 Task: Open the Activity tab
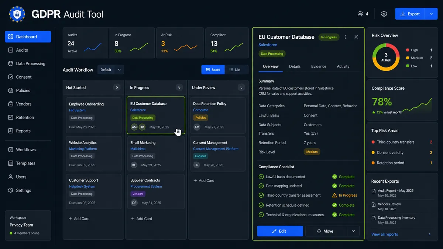[343, 66]
